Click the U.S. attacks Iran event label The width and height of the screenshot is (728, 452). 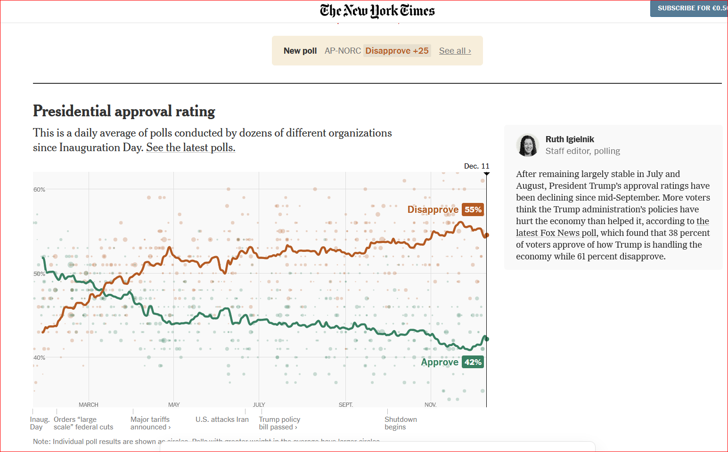(x=222, y=420)
